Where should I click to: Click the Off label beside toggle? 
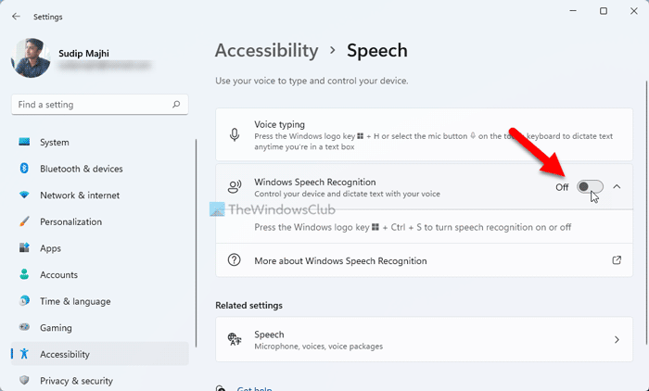coord(562,187)
